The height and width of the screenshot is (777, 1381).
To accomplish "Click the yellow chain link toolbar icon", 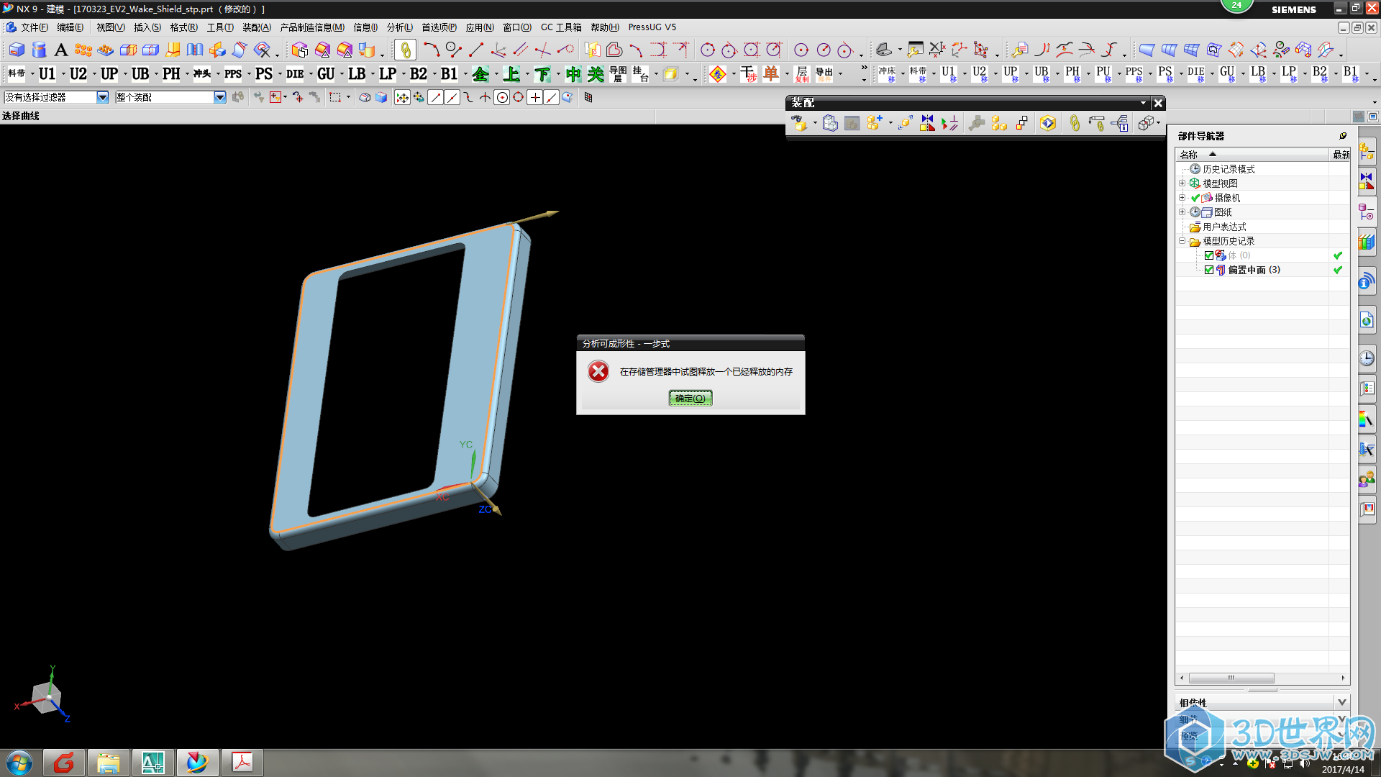I will (405, 50).
